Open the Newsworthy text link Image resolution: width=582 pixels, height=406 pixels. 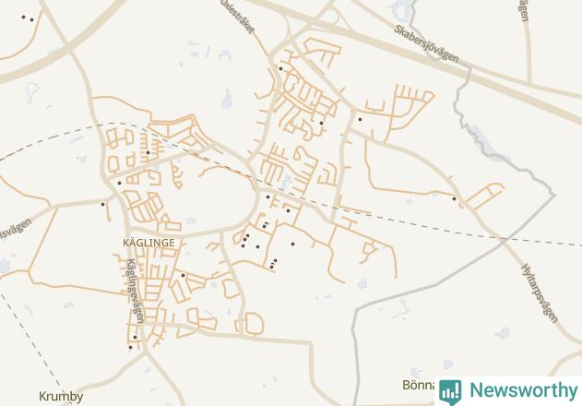[523, 390]
